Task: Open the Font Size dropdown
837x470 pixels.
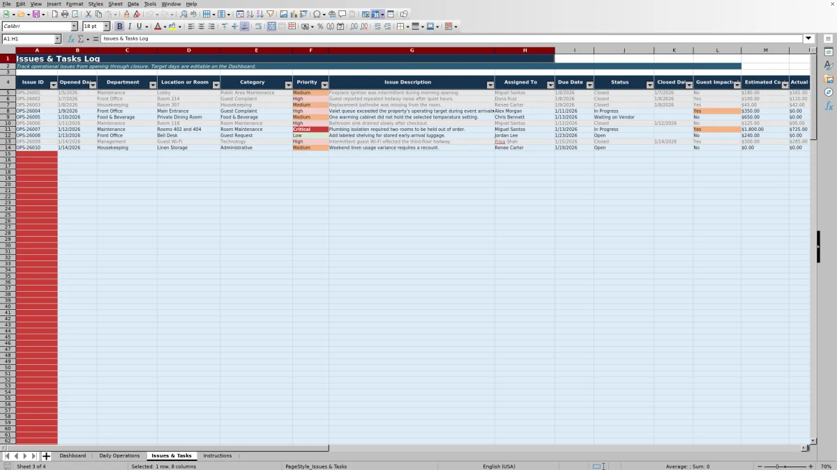Action: tap(106, 26)
